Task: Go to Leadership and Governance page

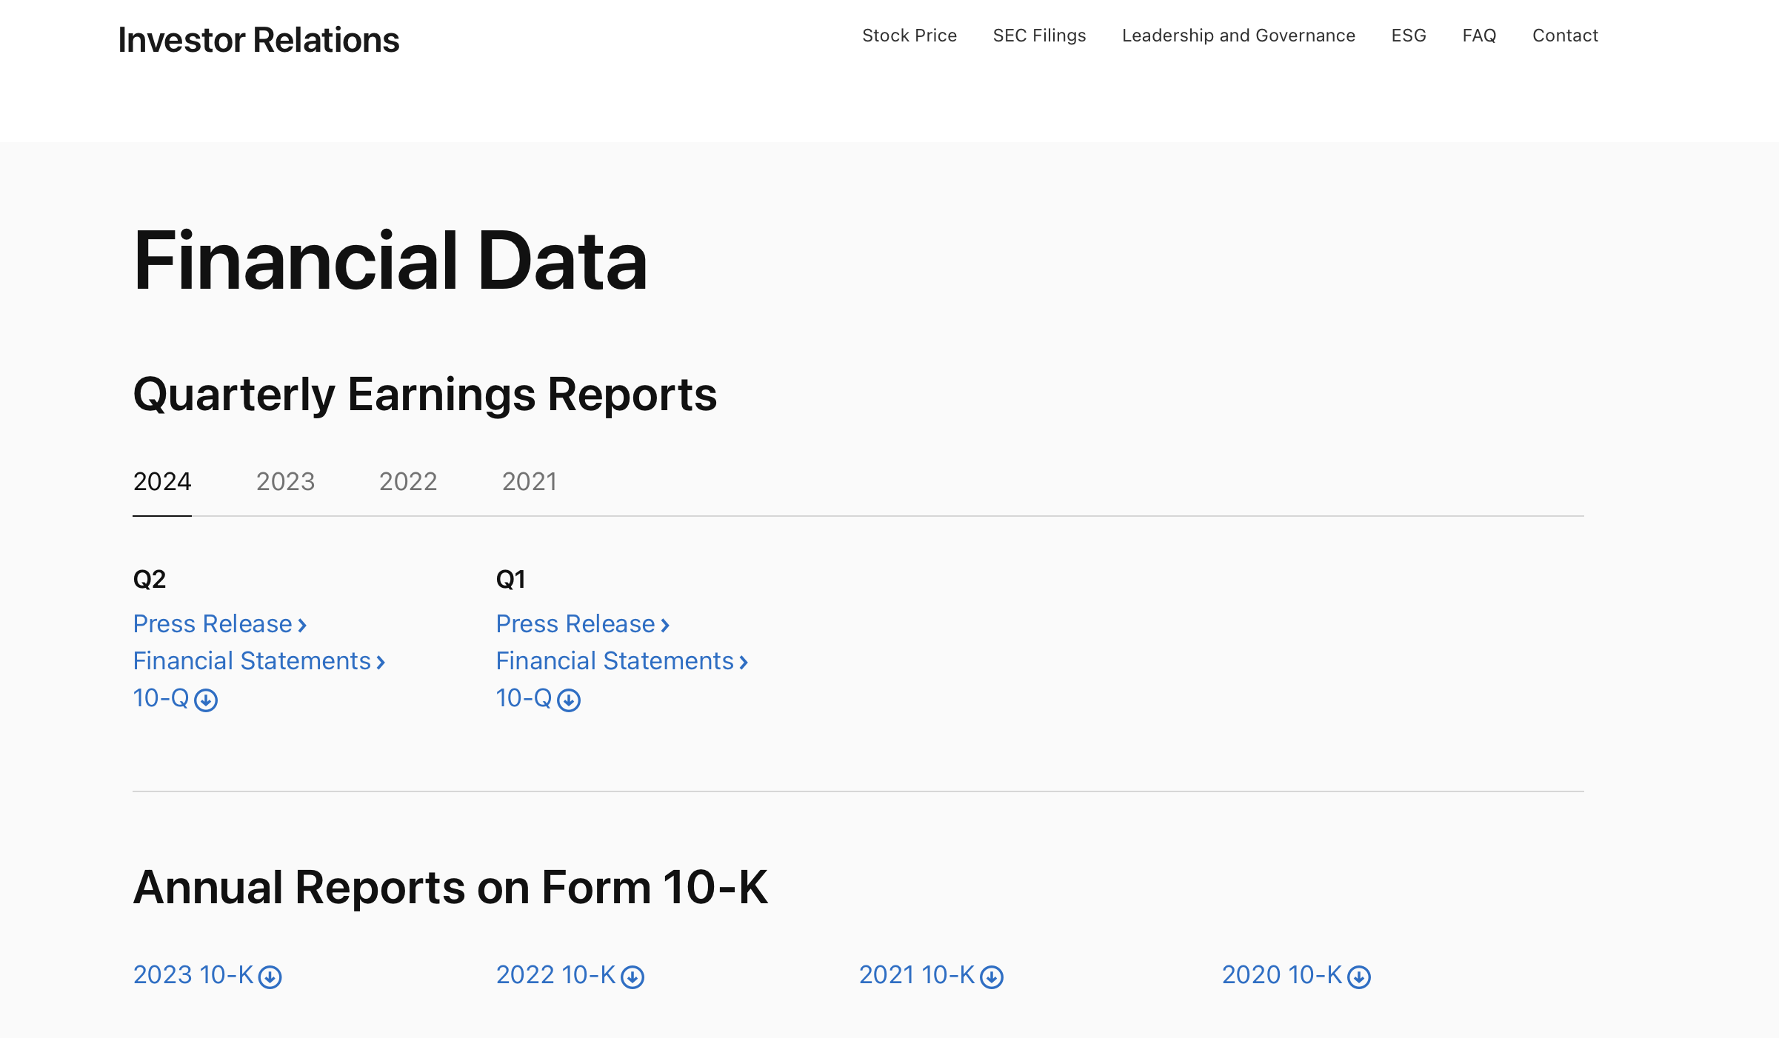Action: tap(1238, 36)
